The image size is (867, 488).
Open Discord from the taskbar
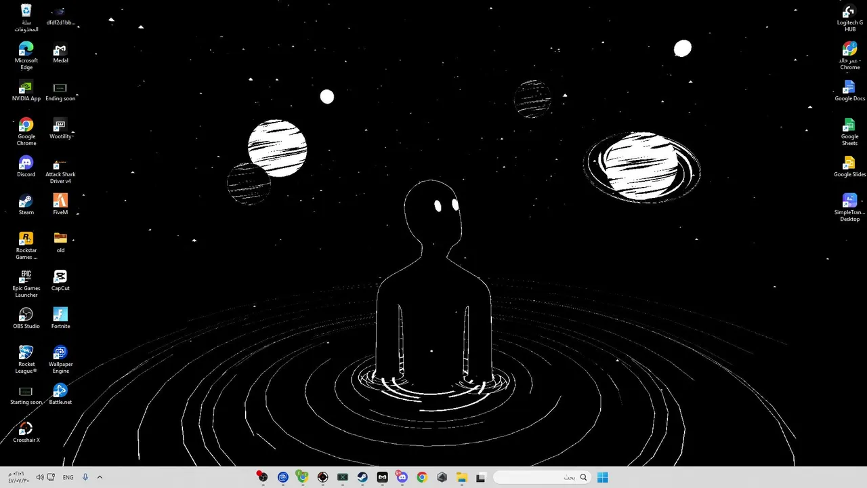[402, 477]
